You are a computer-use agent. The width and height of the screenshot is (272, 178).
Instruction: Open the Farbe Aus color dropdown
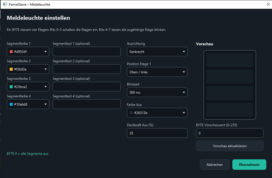click(x=157, y=113)
